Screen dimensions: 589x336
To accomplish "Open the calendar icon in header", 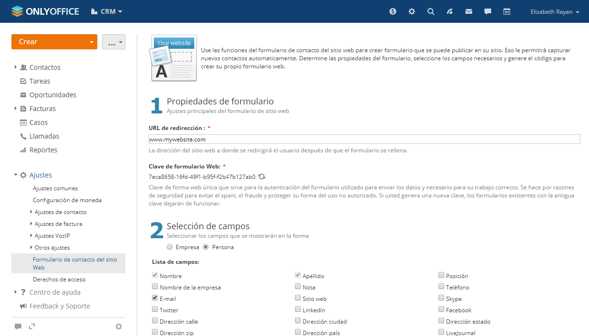I will pos(507,11).
